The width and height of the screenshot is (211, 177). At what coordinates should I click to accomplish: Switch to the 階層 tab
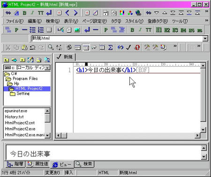click(15, 164)
